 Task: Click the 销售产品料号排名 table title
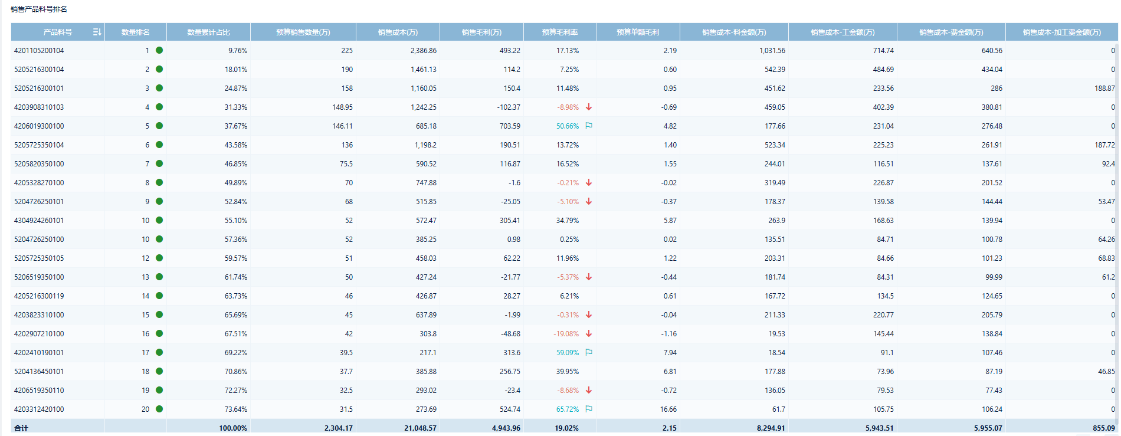pyautogui.click(x=39, y=9)
